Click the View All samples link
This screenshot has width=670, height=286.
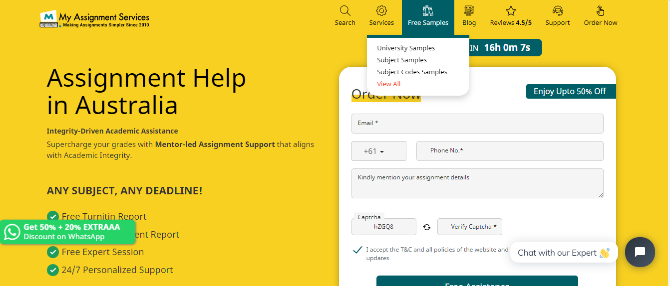[x=388, y=84]
